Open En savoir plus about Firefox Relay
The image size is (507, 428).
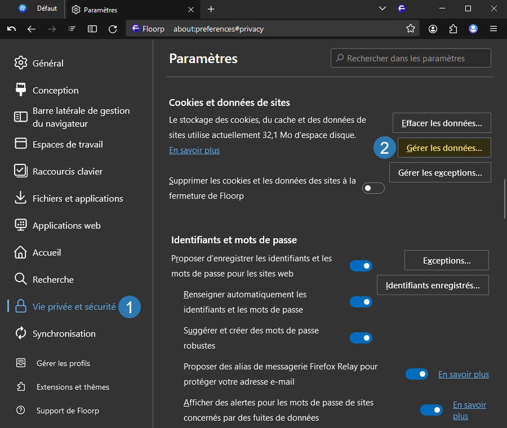(x=464, y=374)
